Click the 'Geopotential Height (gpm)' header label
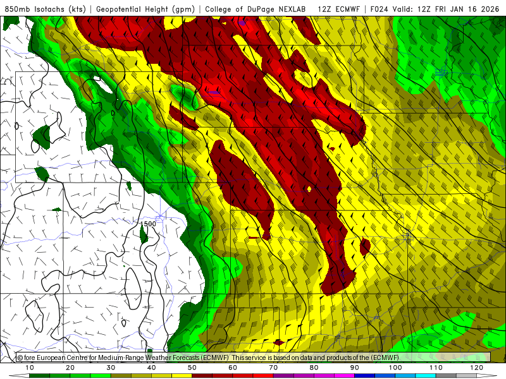The width and height of the screenshot is (506, 379). pyautogui.click(x=145, y=9)
